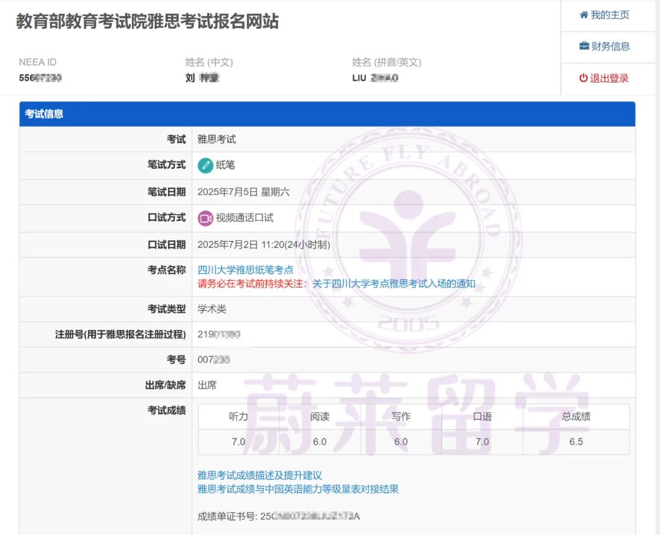Open the 我的主页 home link

pyautogui.click(x=604, y=15)
